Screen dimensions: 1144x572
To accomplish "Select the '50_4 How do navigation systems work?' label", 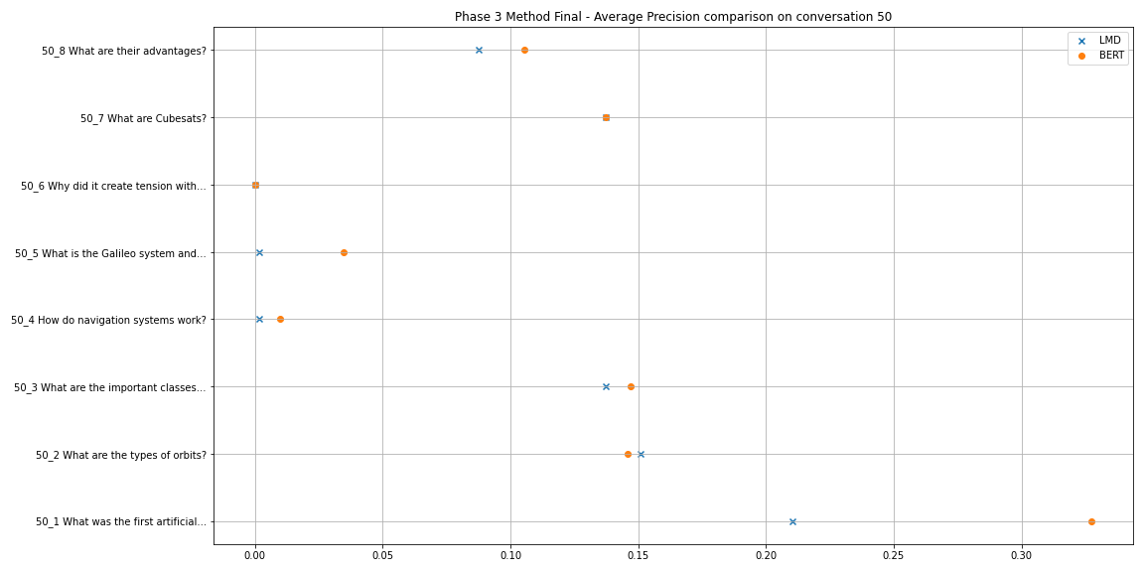I will 108,320.
